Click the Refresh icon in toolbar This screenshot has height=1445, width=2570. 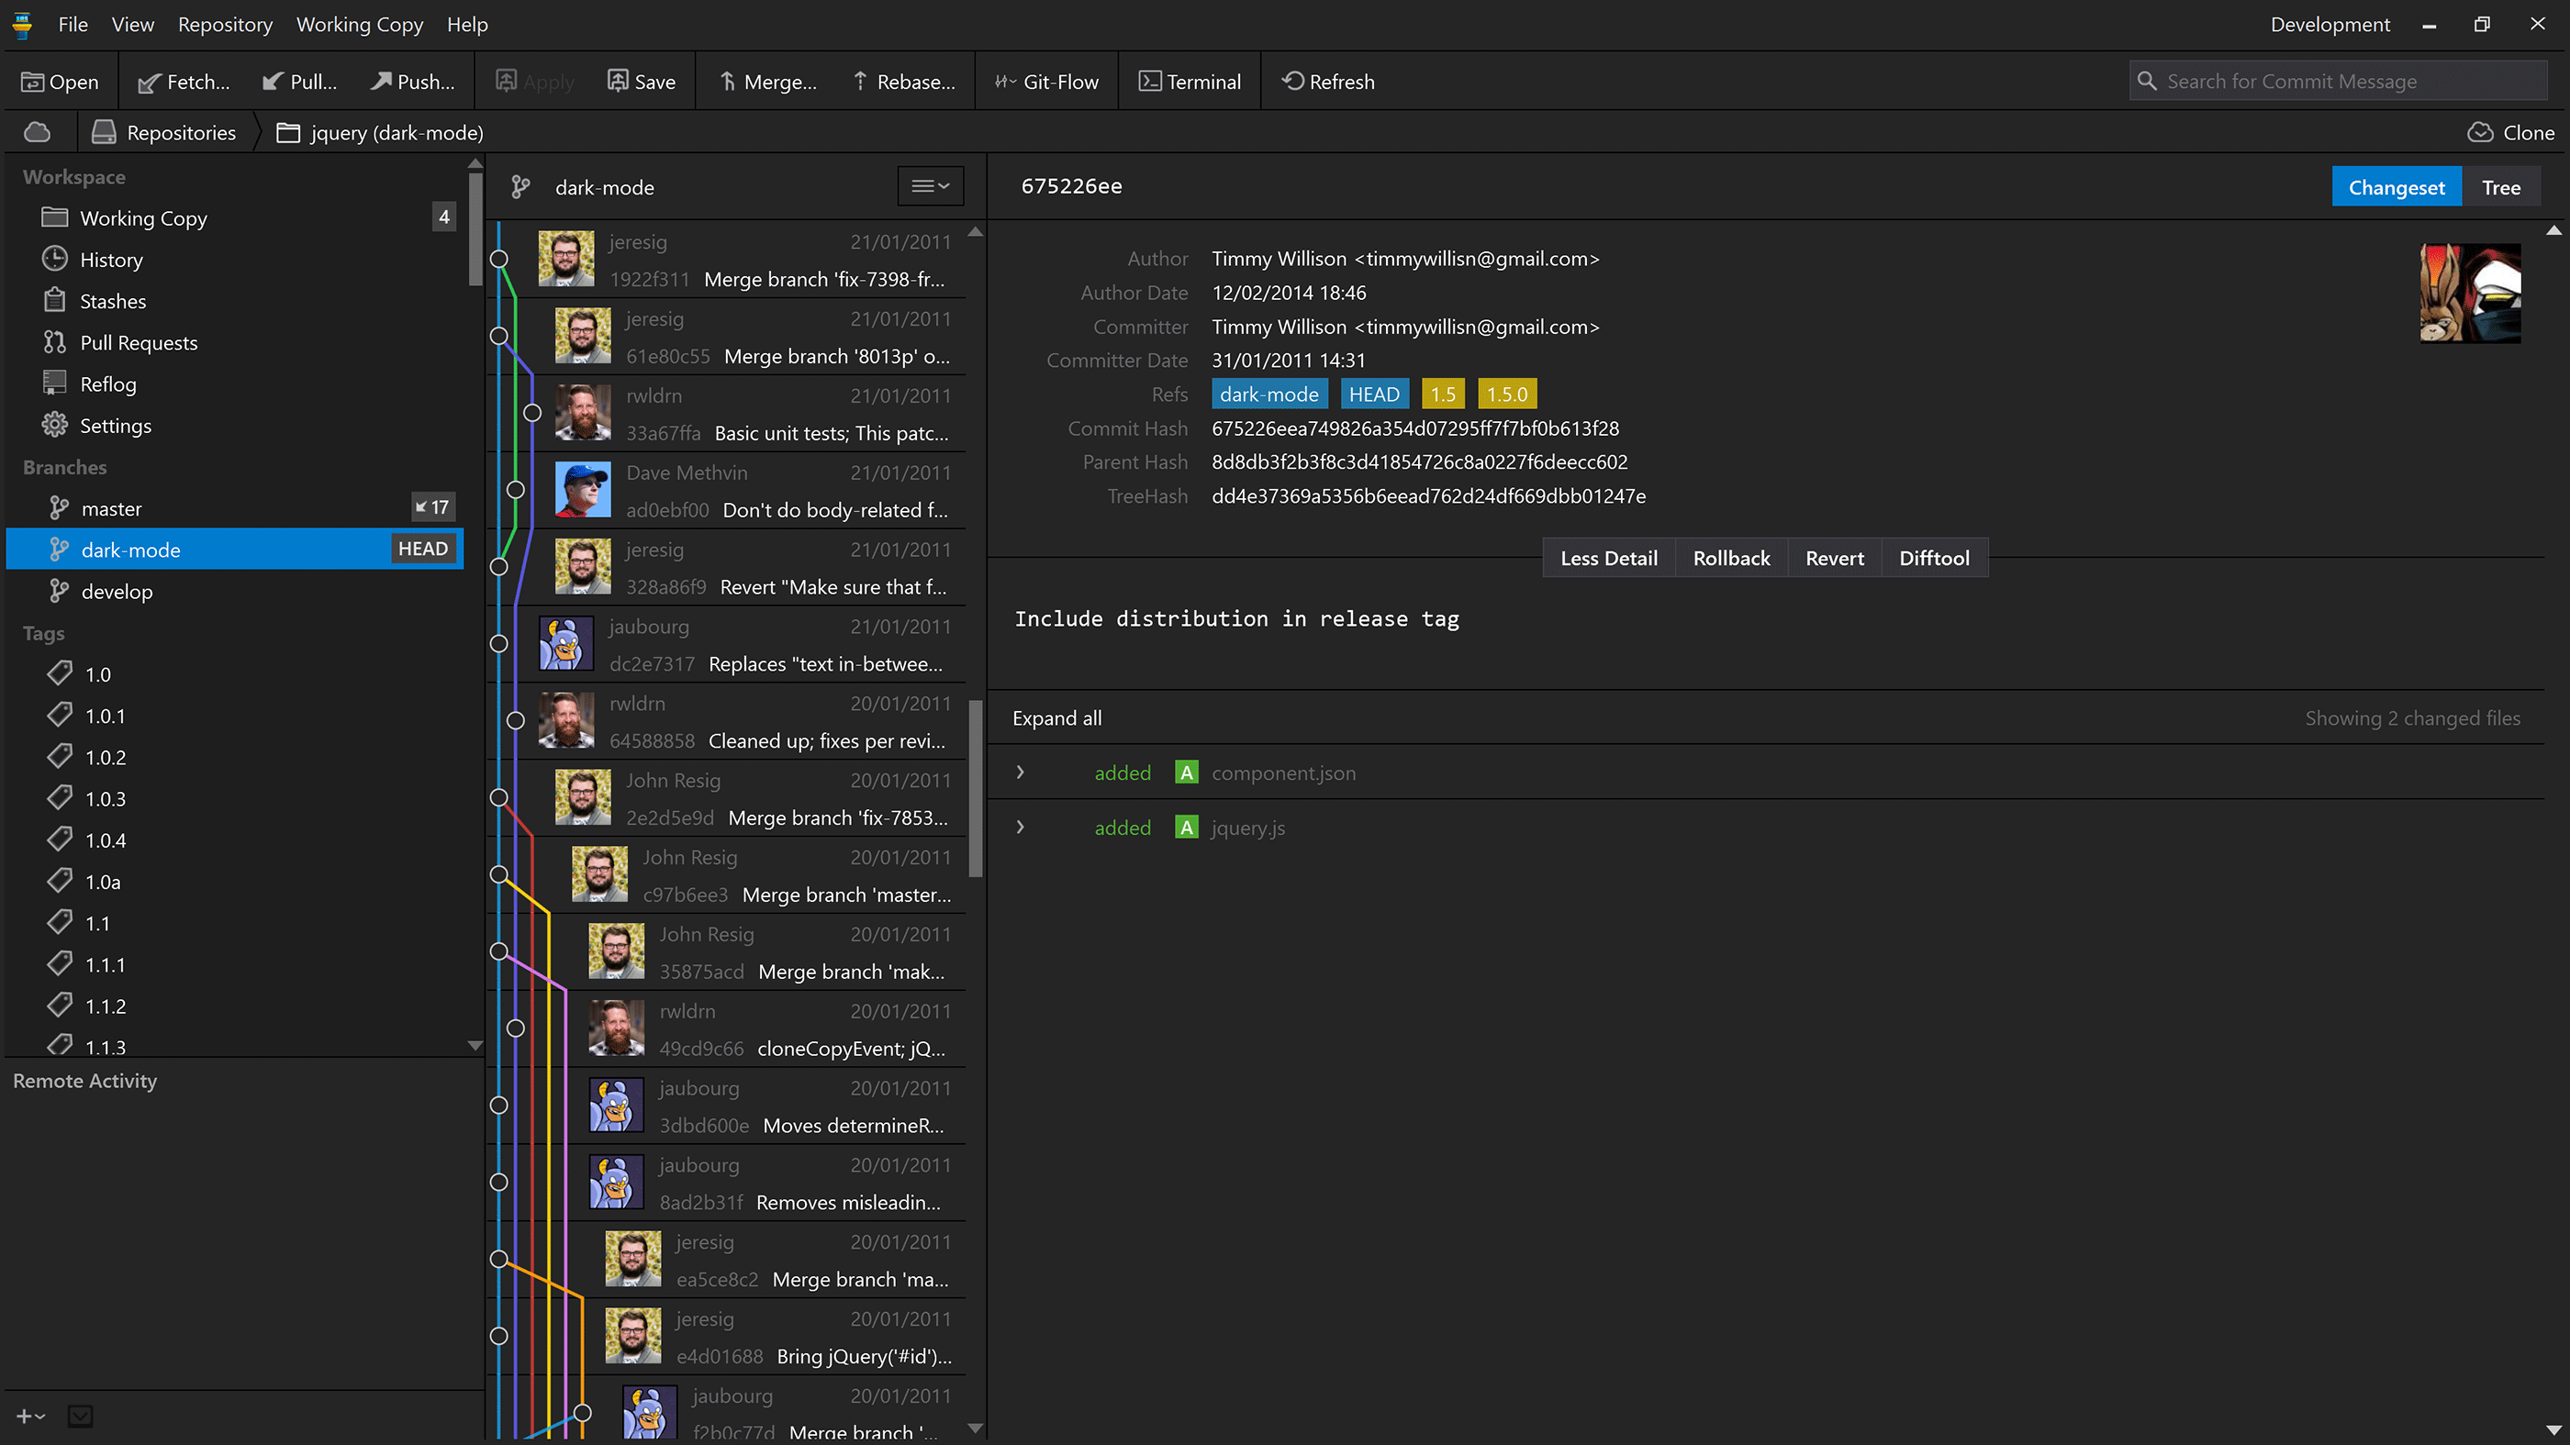[1293, 82]
